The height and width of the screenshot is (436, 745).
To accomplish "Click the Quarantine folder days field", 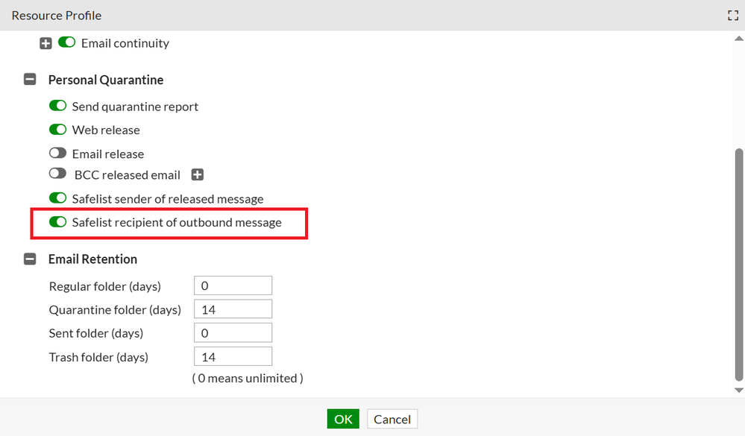I will pyautogui.click(x=233, y=309).
